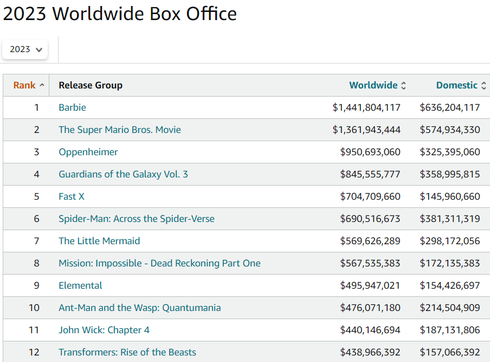
Task: Open Guardians of the Galaxy Vol. 3
Action: pyautogui.click(x=124, y=174)
